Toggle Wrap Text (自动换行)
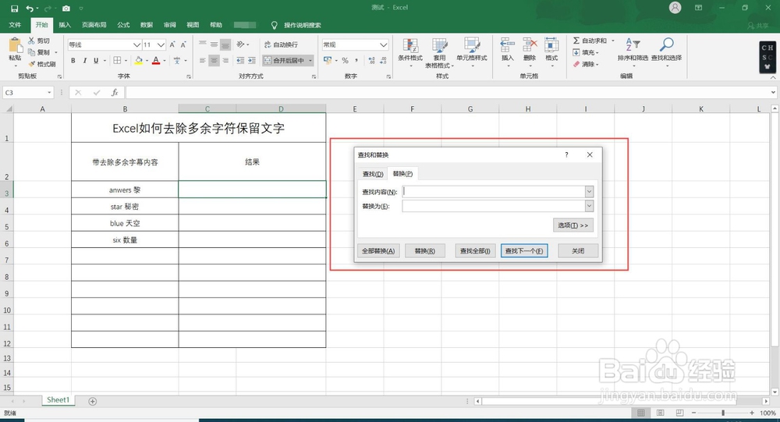Viewport: 780px width, 422px height. point(281,44)
